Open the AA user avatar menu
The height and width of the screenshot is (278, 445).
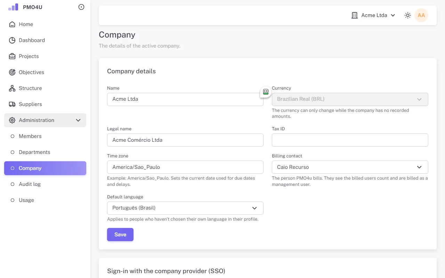click(421, 15)
